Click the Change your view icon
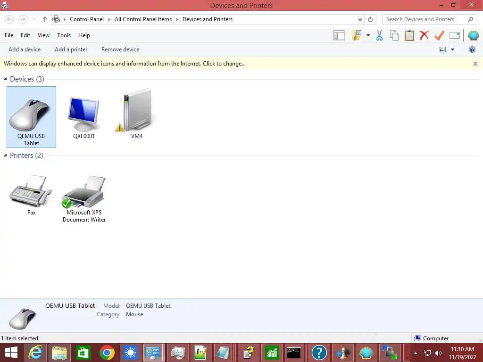The width and height of the screenshot is (483, 362). pos(442,49)
